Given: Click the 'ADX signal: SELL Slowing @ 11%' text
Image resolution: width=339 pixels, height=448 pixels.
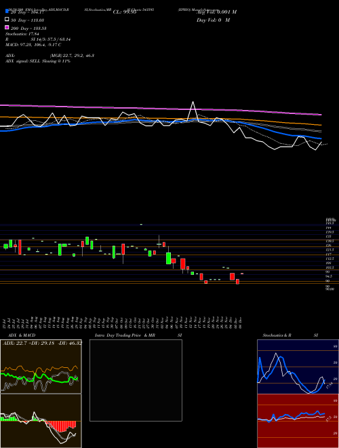Looking at the screenshot, I should coord(38,61).
